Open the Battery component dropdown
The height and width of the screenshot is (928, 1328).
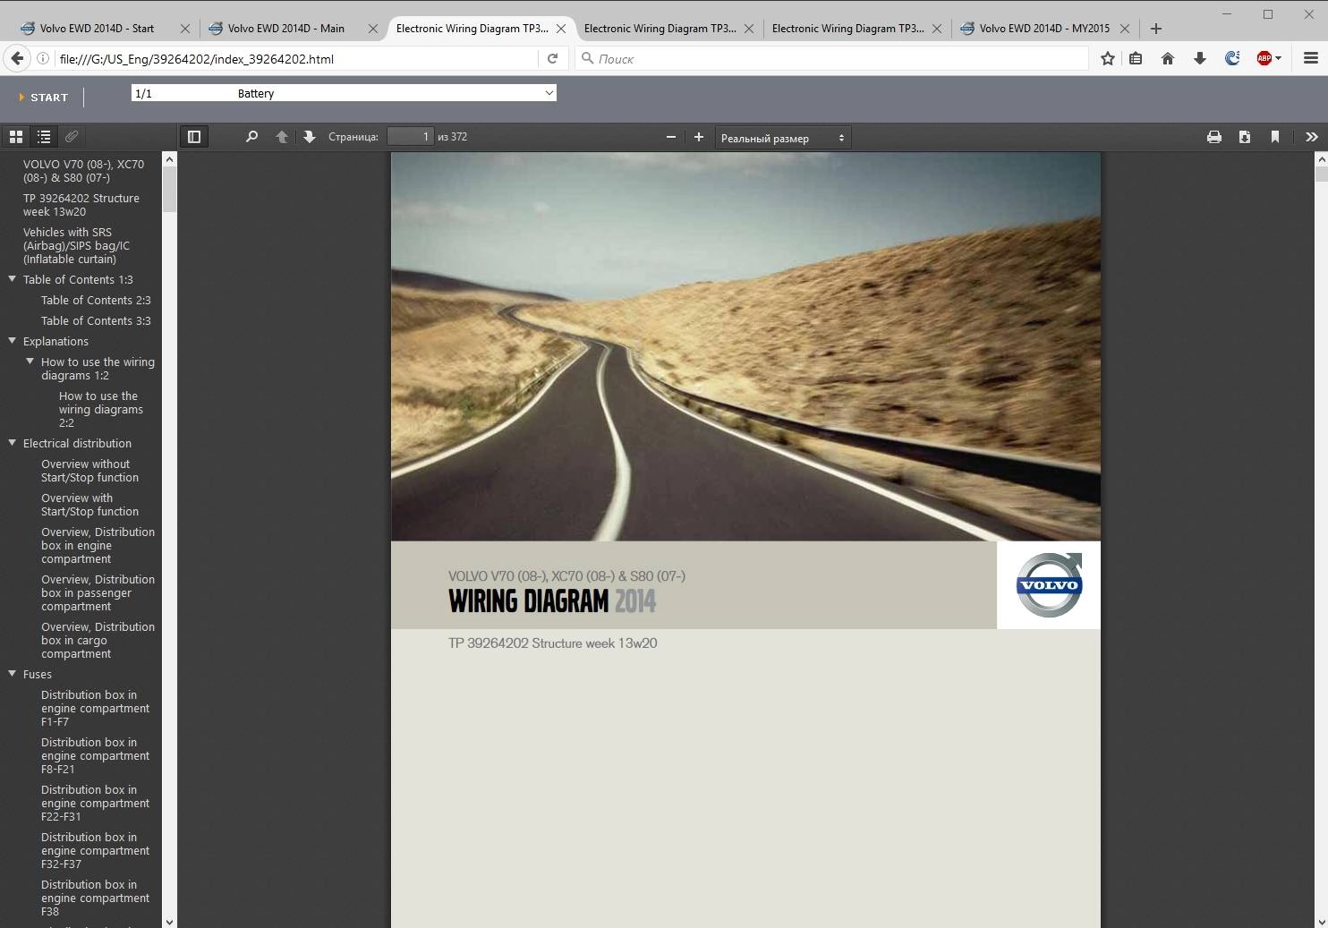pos(344,93)
